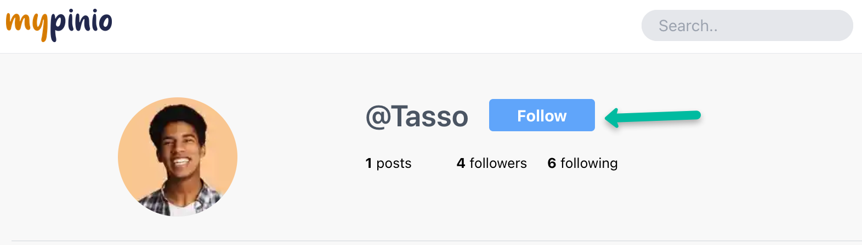Open the mypinio home logo
The image size is (862, 245).
coord(59,25)
